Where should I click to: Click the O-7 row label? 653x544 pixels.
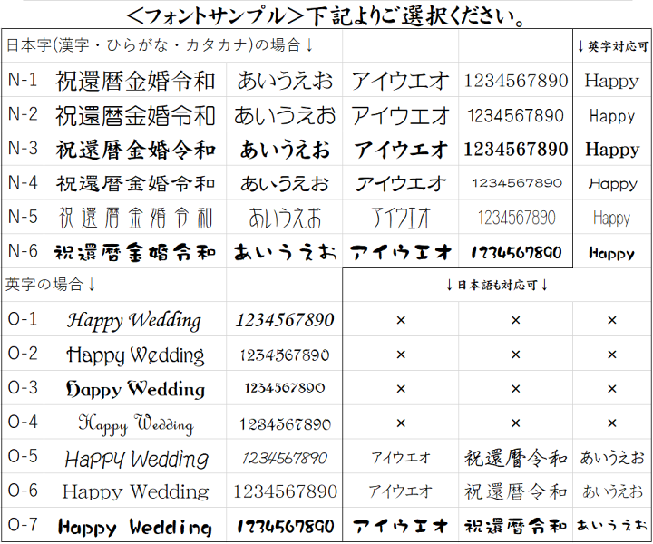23,524
